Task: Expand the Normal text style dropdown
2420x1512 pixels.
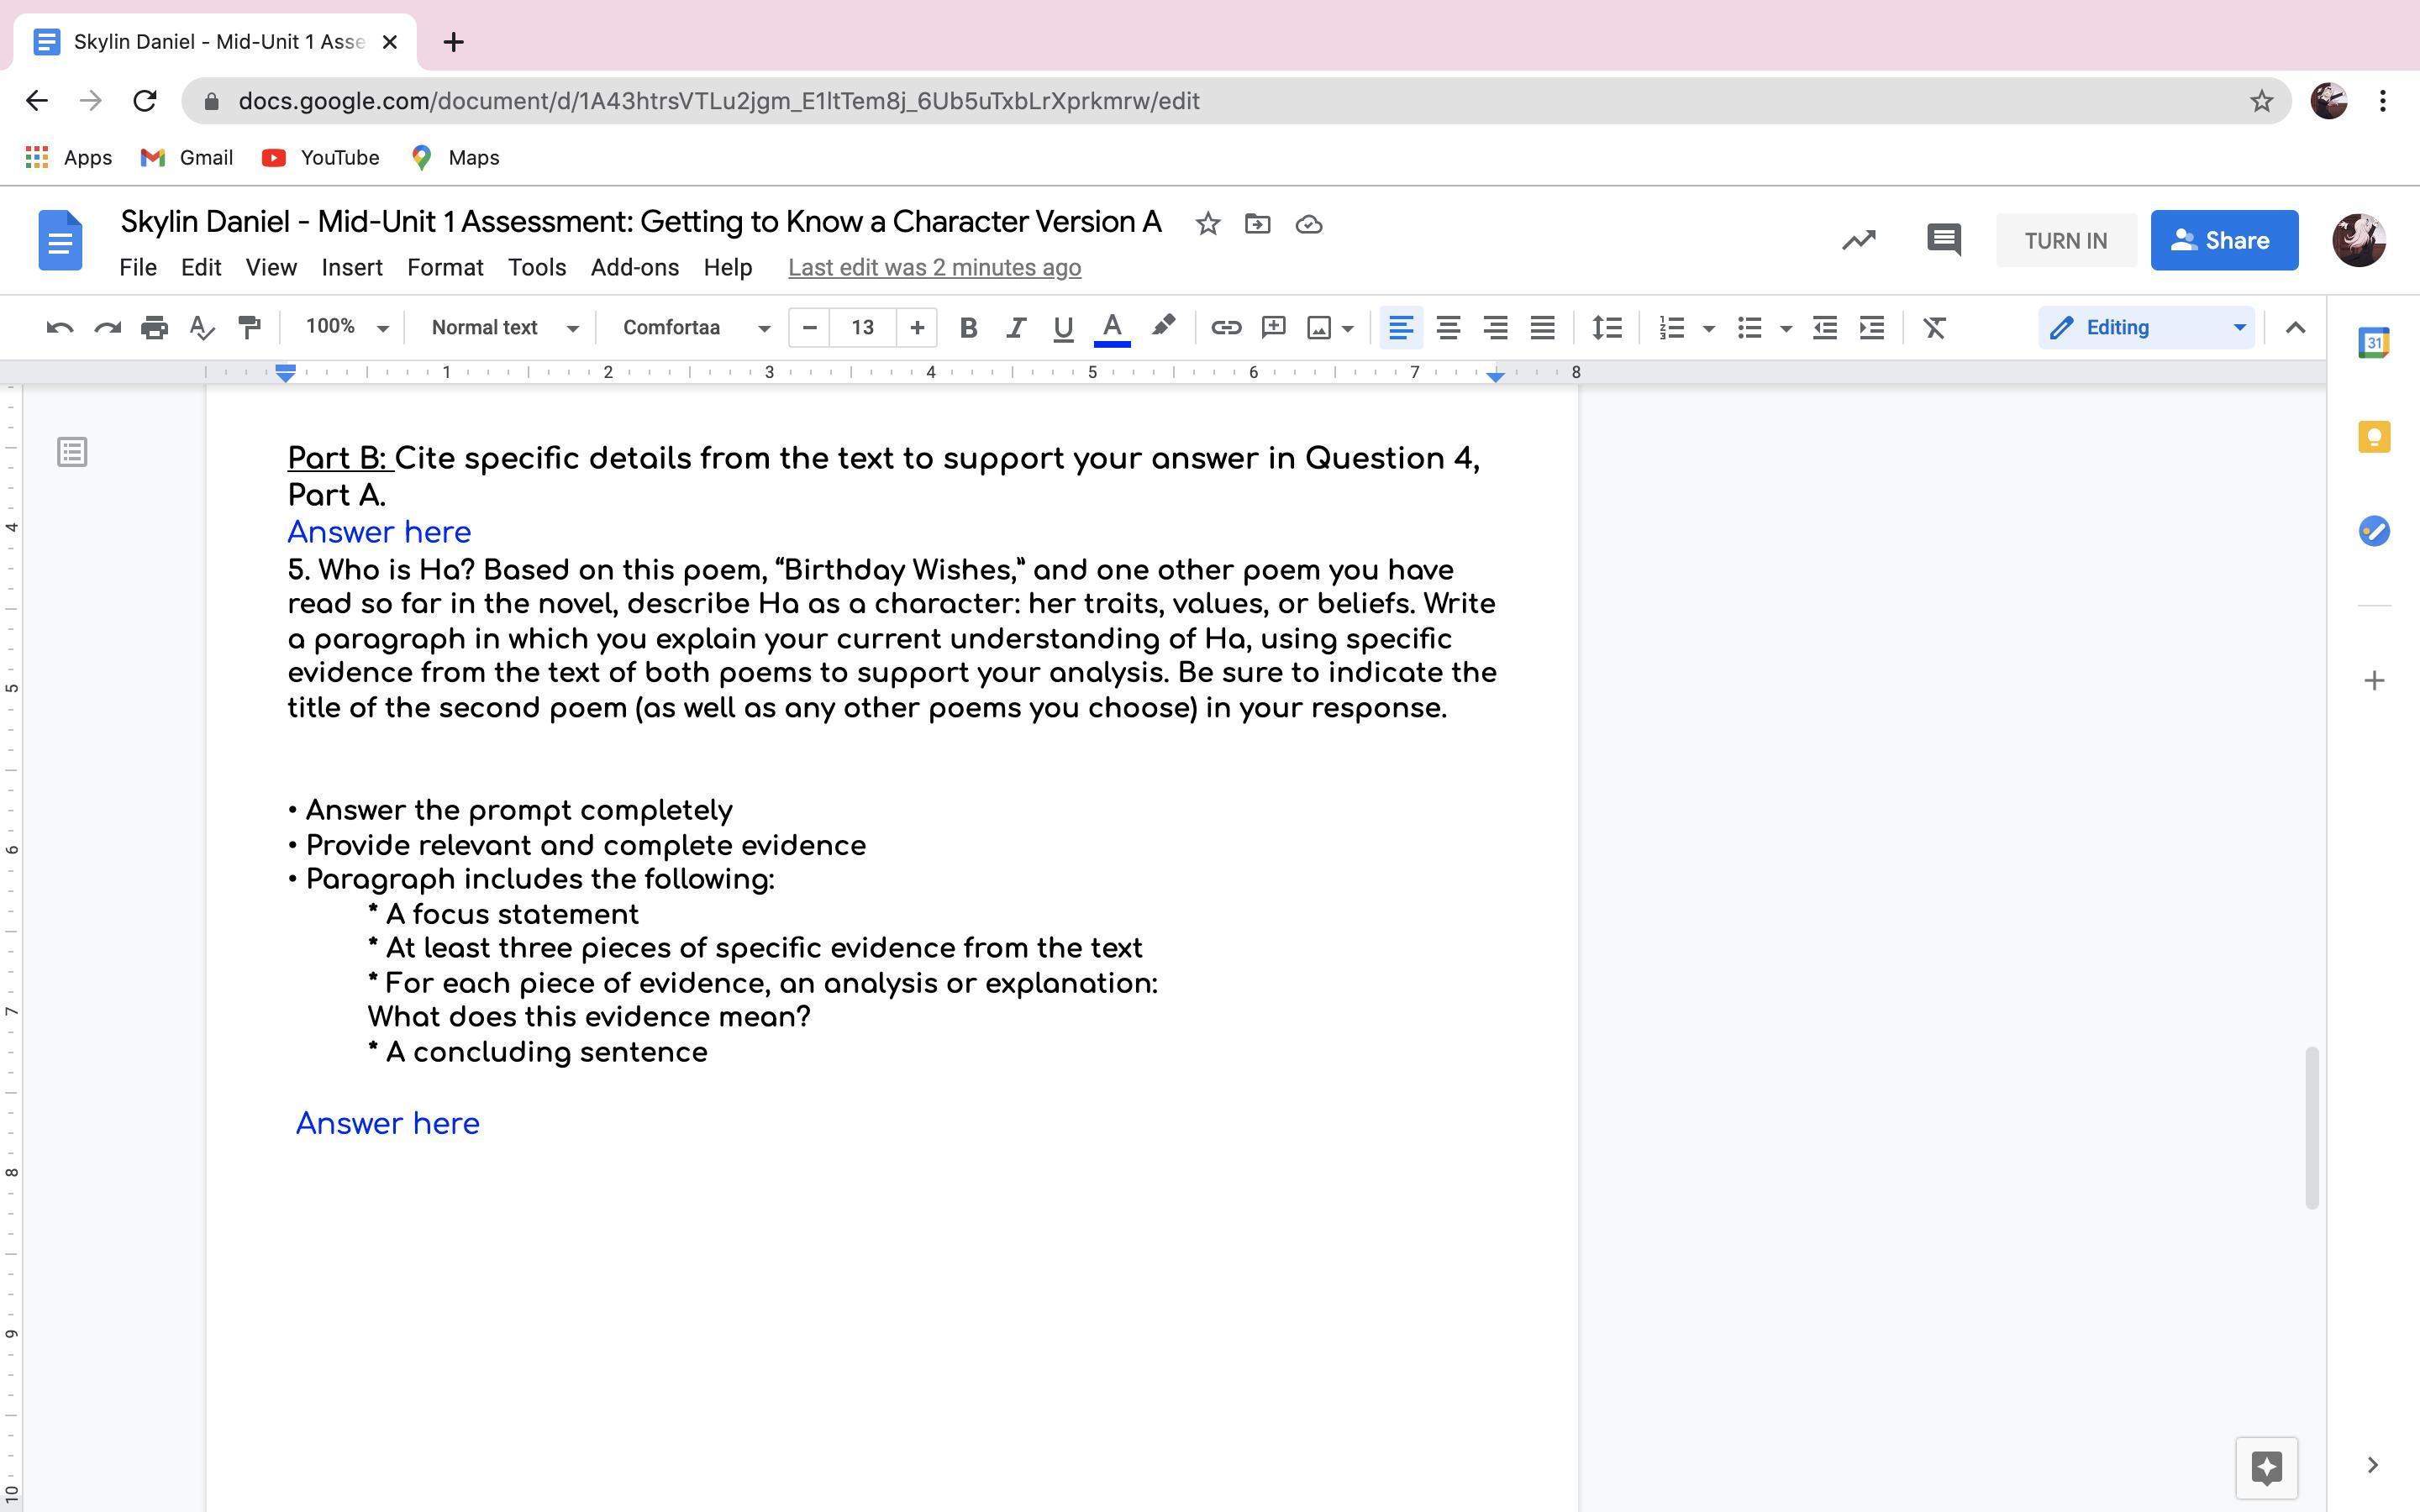Action: pyautogui.click(x=504, y=327)
